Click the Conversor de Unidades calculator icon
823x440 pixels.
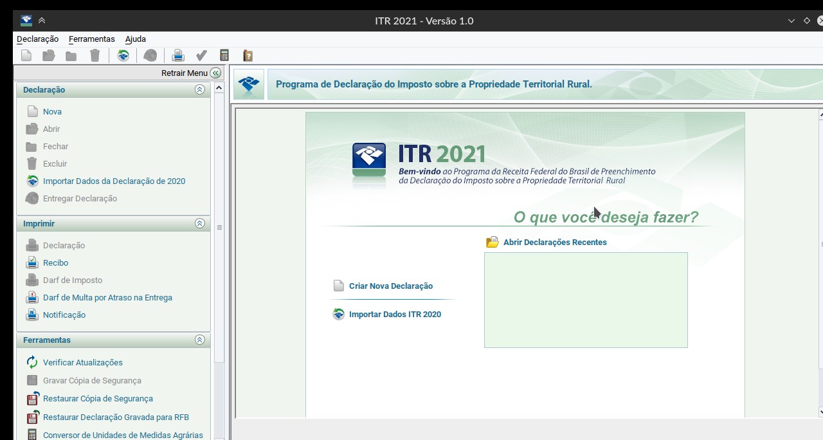32,435
